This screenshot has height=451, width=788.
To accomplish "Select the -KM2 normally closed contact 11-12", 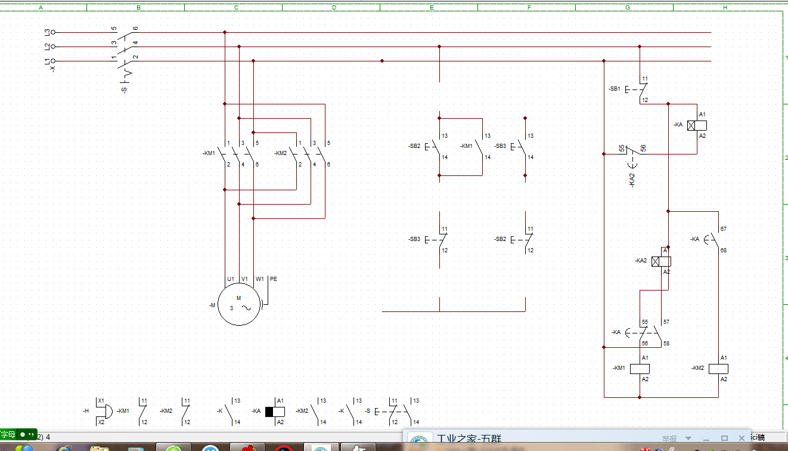I will tap(186, 411).
